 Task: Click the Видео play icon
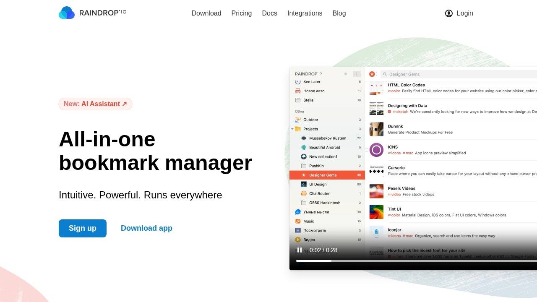(x=298, y=240)
